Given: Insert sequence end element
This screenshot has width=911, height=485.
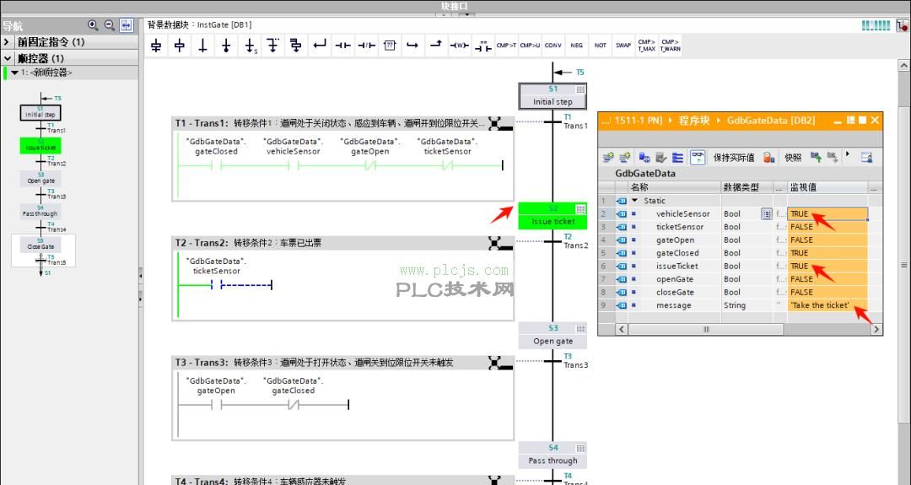Looking at the screenshot, I should point(226,46).
